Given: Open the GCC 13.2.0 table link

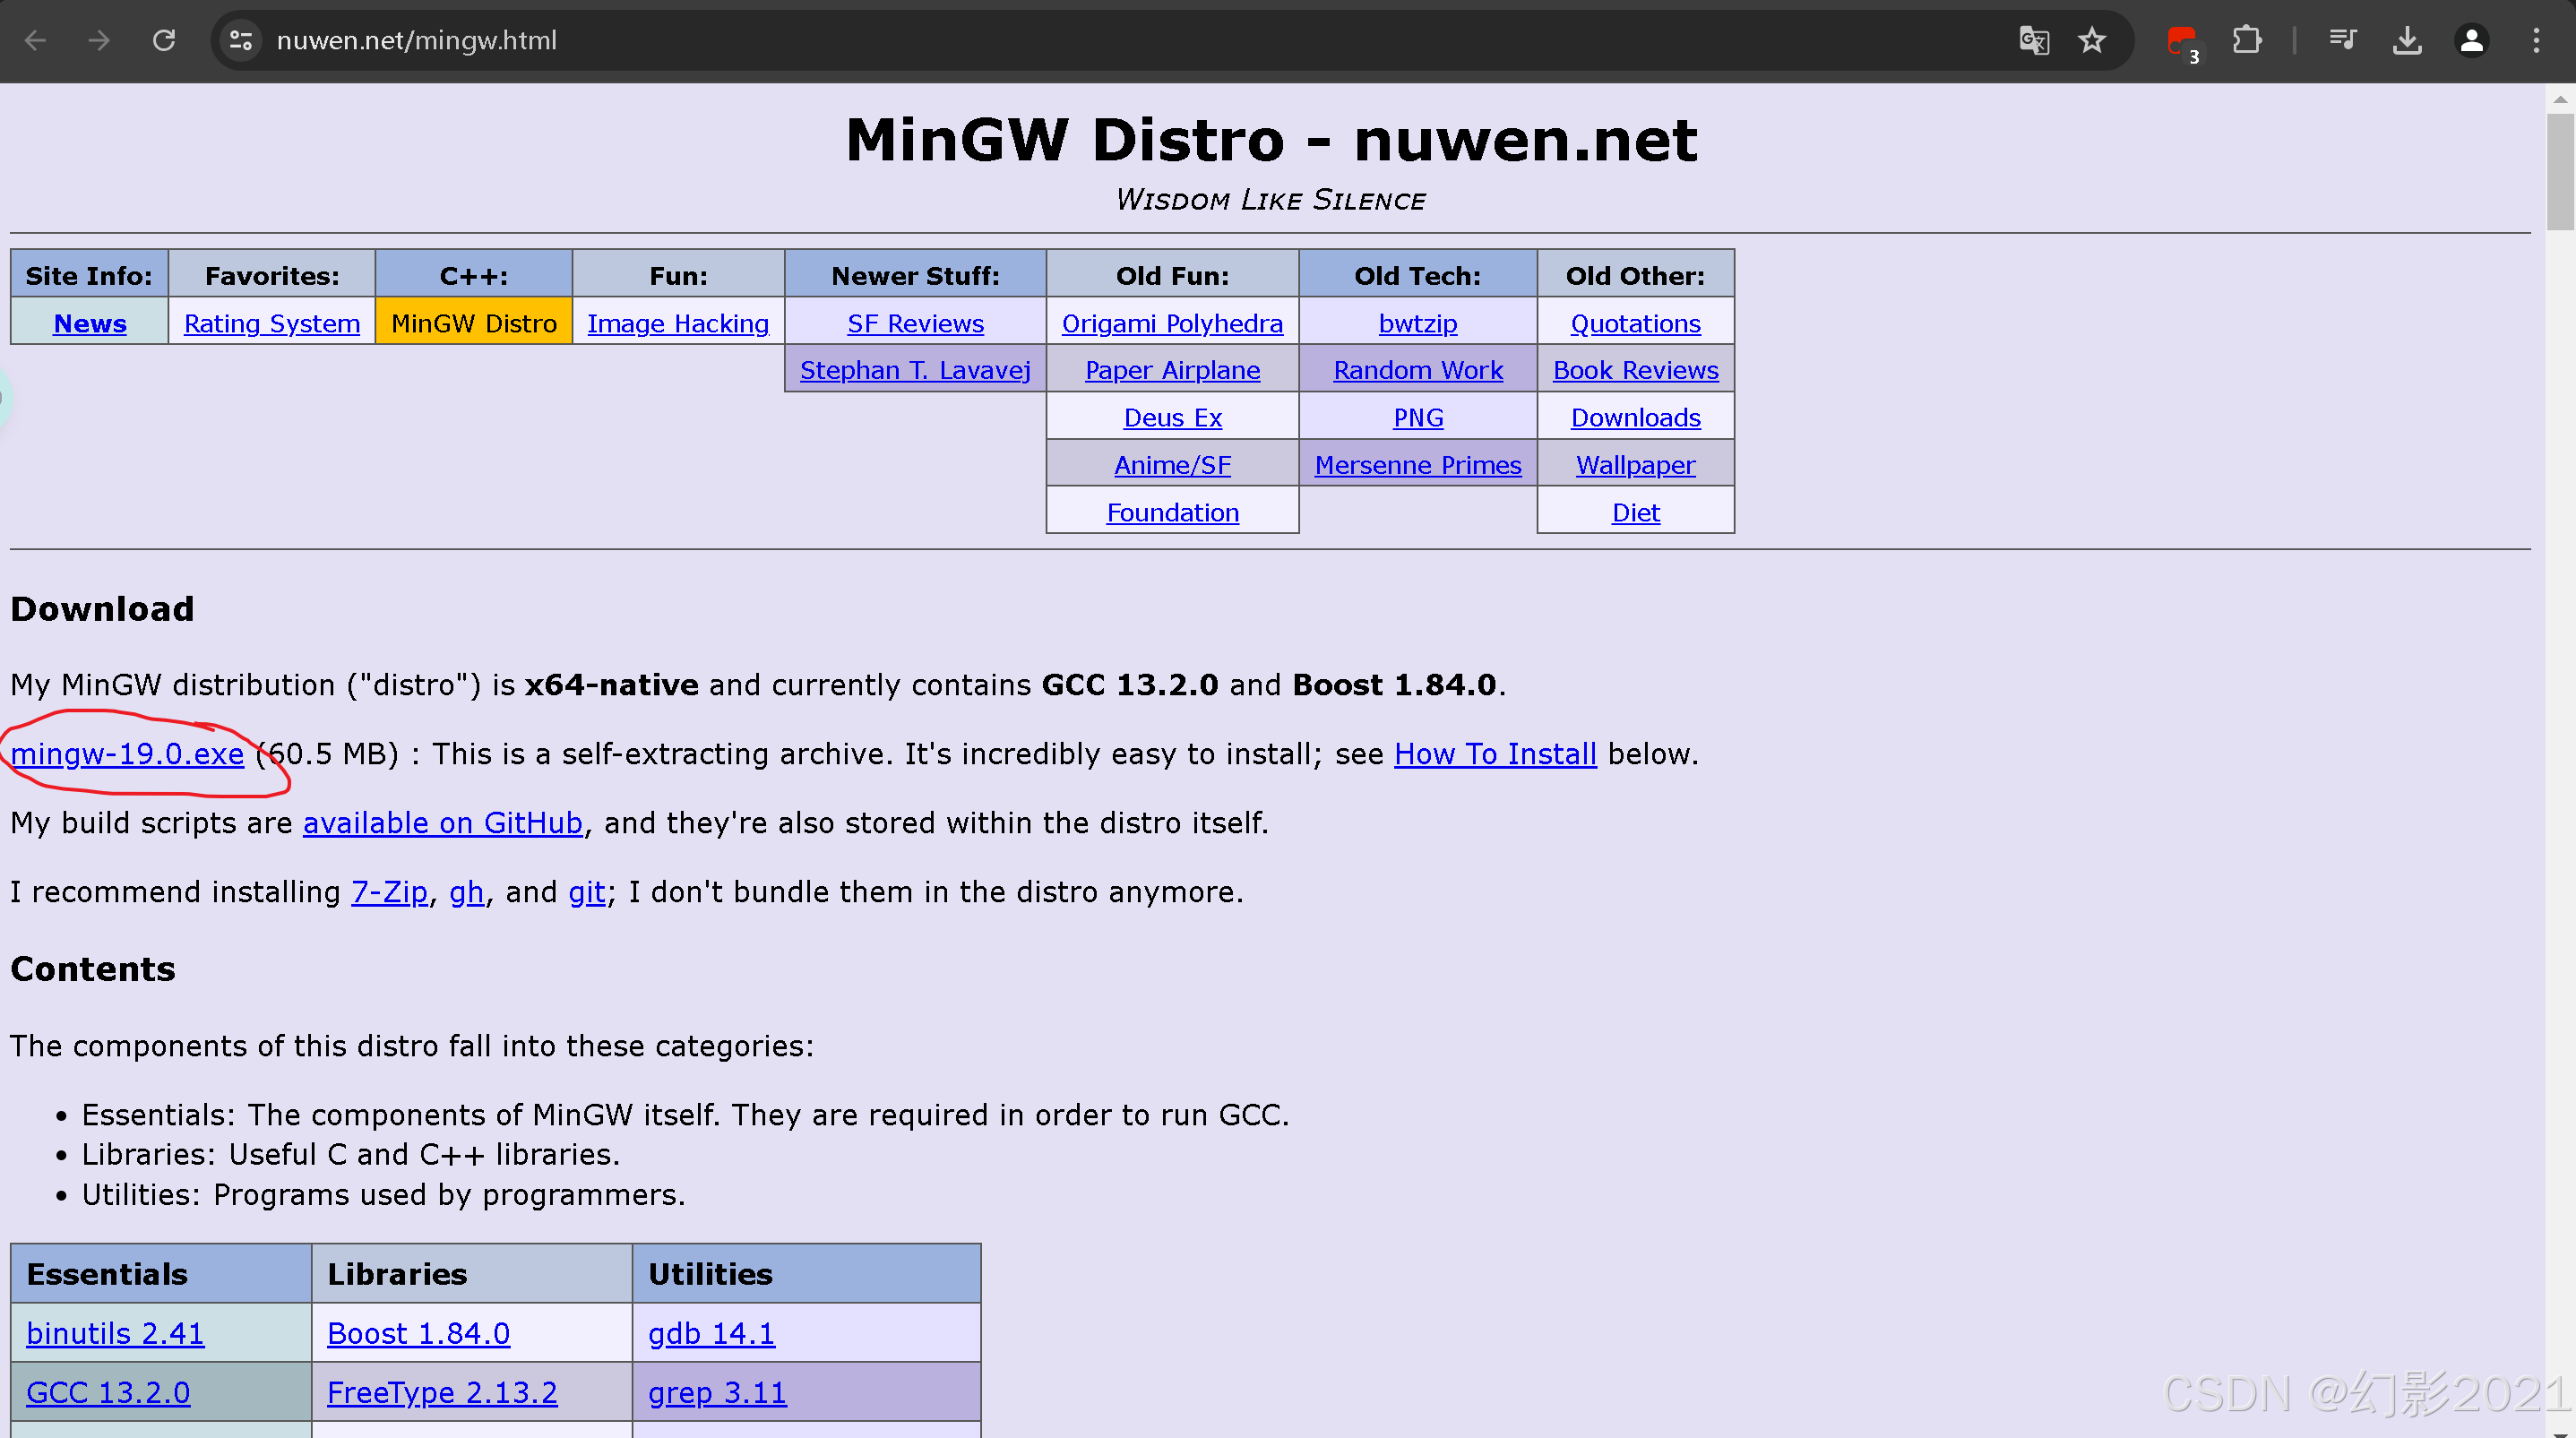Looking at the screenshot, I should click(x=108, y=1392).
